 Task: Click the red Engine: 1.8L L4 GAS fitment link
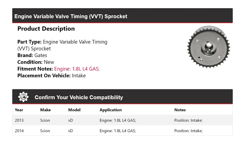pyautogui.click(x=77, y=69)
